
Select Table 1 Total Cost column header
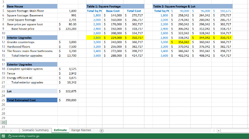[134, 11]
